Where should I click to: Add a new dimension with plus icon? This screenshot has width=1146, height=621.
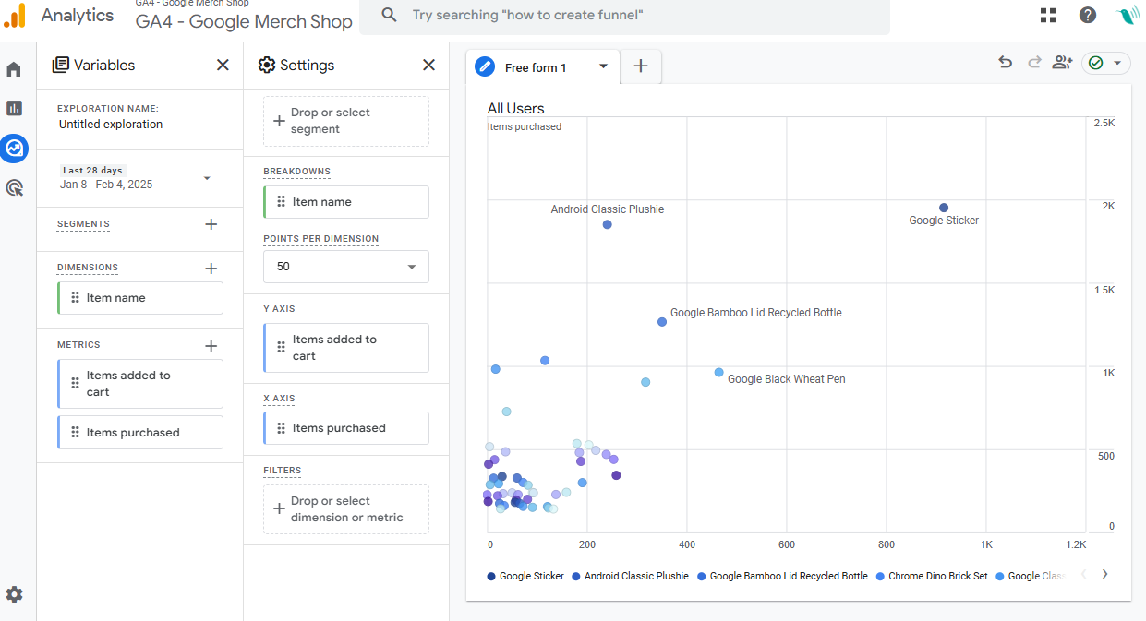pos(211,269)
